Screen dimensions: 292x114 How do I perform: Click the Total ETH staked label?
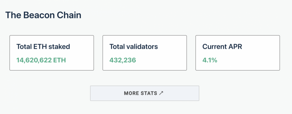43,47
